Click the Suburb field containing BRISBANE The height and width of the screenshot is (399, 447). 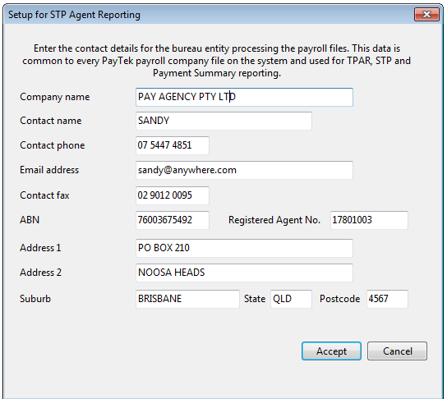187,299
